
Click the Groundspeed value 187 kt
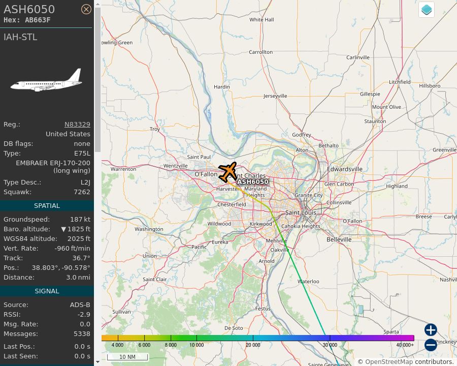pyautogui.click(x=80, y=219)
